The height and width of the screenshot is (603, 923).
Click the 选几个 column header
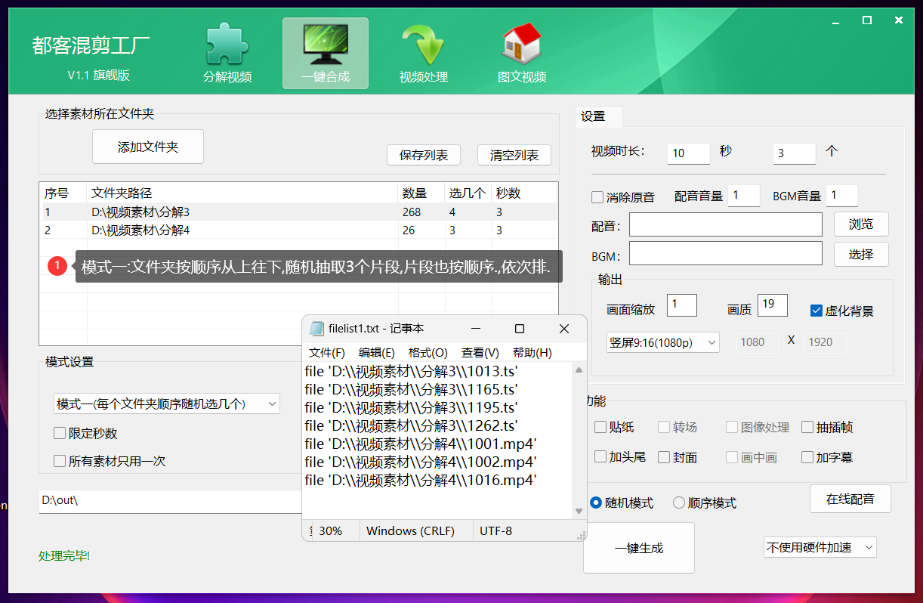point(468,193)
